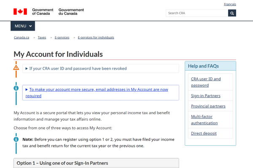Image resolution: width=253 pixels, height=168 pixels.
Task: Open the Sign-in Partners help link
Action: point(206,96)
